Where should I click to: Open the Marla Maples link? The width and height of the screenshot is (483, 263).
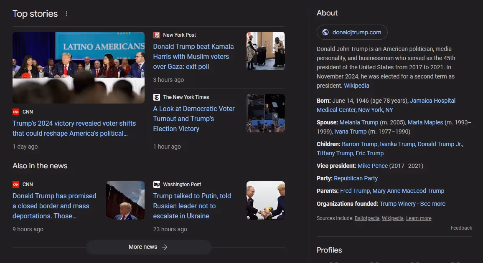coord(425,122)
